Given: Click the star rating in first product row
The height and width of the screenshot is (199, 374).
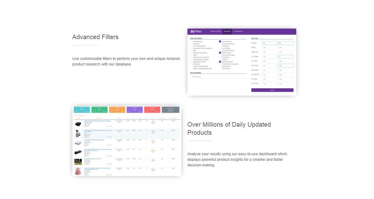Looking at the screenshot, I should pyautogui.click(x=153, y=122).
